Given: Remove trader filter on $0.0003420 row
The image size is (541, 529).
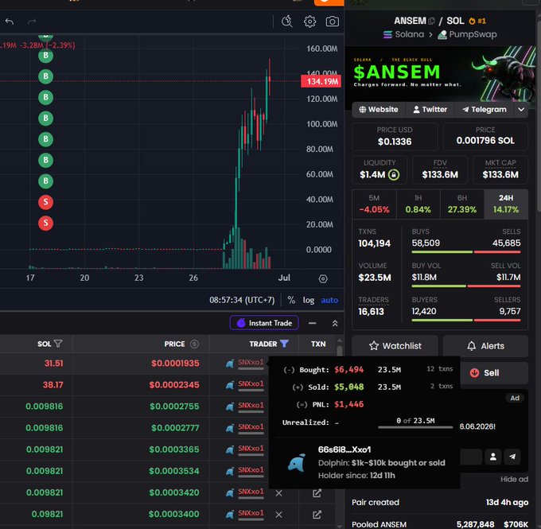Looking at the screenshot, I should point(278,493).
